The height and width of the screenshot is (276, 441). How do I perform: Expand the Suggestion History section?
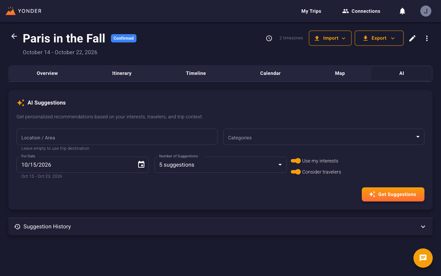pyautogui.click(x=423, y=227)
